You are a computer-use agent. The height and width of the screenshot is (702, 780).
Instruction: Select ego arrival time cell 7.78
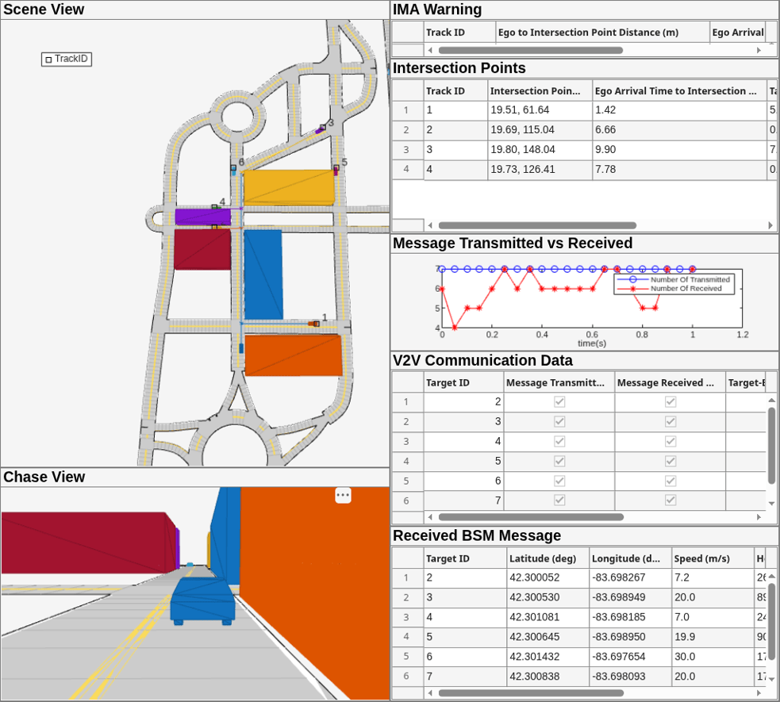pyautogui.click(x=679, y=170)
